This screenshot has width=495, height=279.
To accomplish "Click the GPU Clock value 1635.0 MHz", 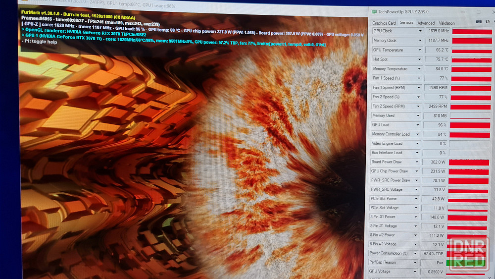I will click(x=438, y=31).
